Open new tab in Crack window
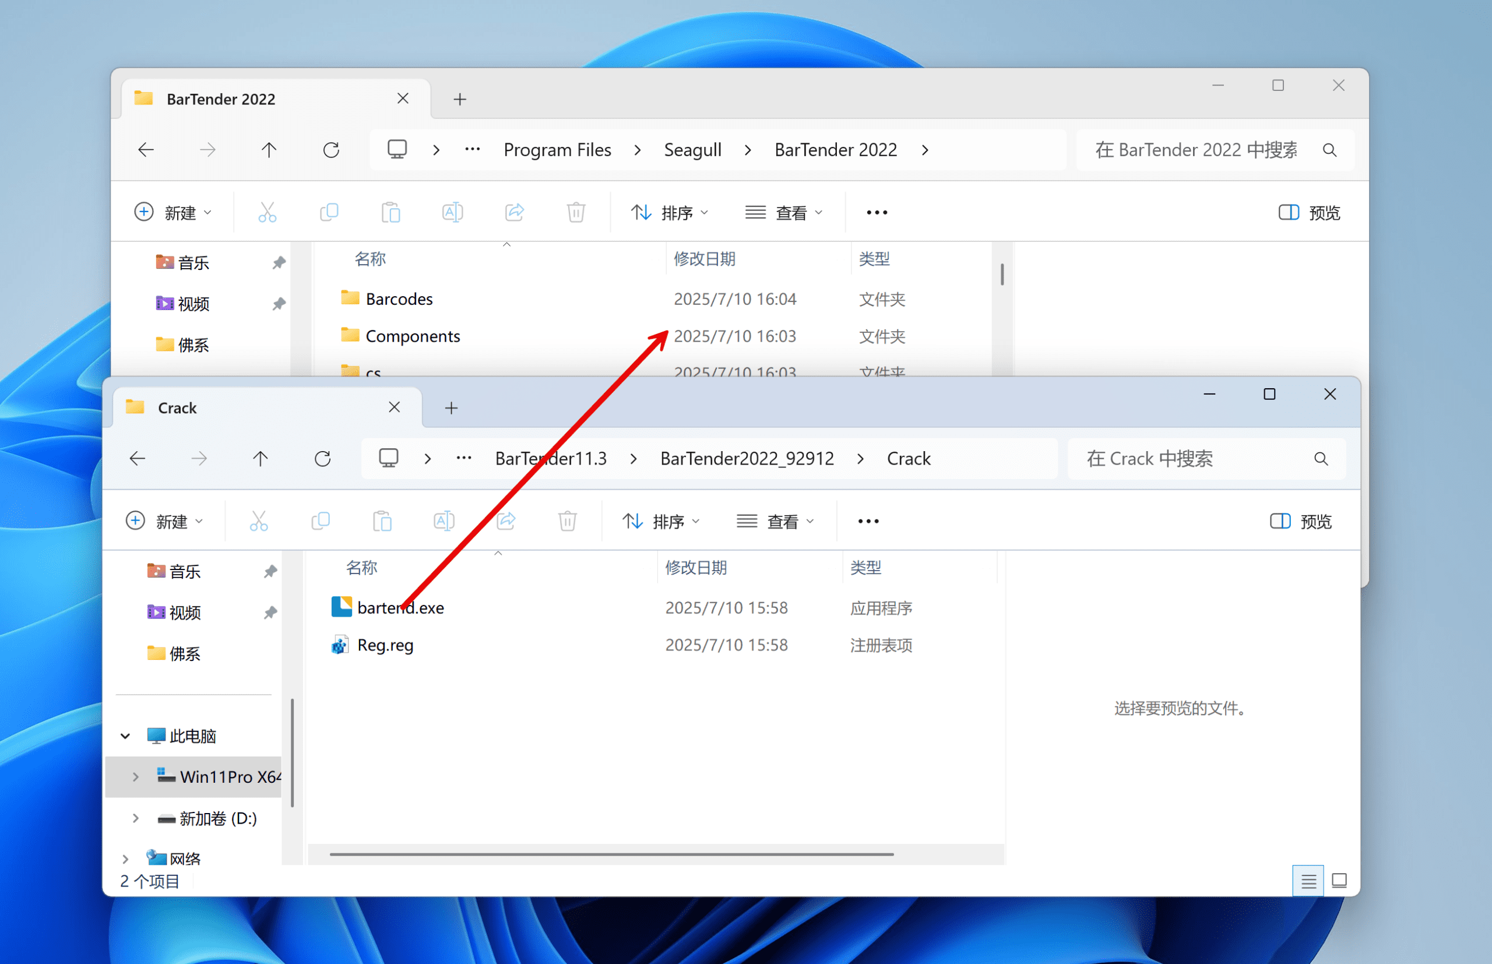This screenshot has height=964, width=1492. [451, 408]
